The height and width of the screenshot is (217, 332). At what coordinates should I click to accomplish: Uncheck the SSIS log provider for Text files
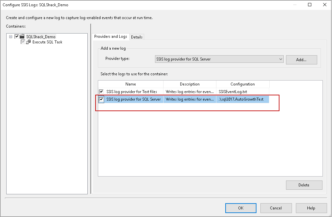(101, 92)
